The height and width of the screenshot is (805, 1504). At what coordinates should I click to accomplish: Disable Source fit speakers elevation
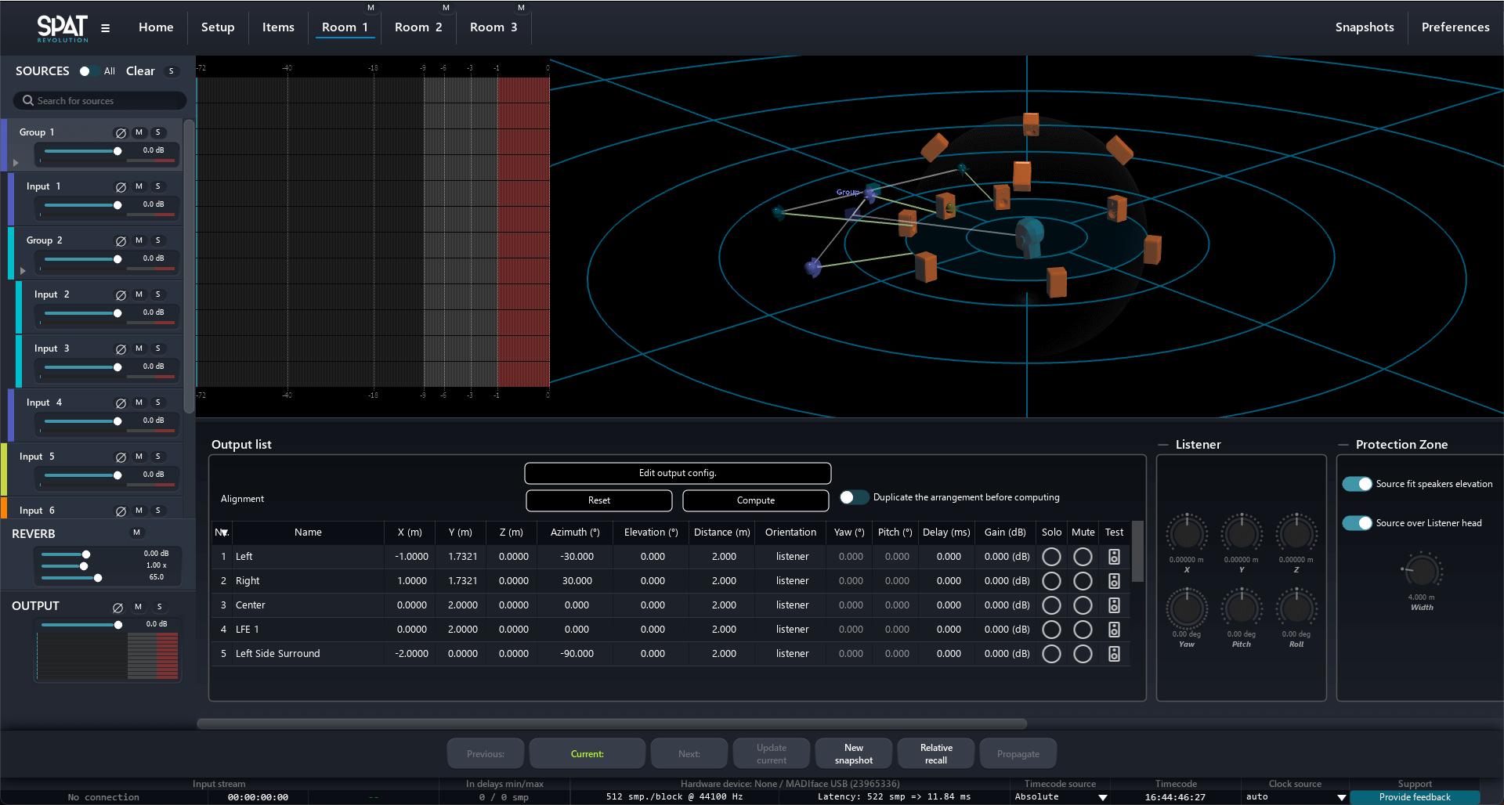[1357, 484]
